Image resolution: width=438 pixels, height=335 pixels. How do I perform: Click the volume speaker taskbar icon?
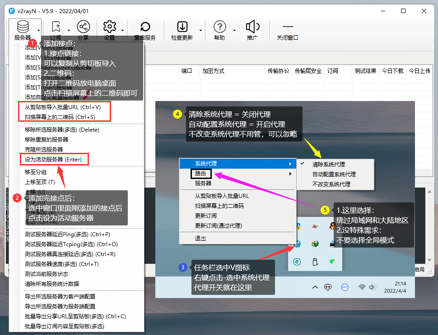(373, 287)
